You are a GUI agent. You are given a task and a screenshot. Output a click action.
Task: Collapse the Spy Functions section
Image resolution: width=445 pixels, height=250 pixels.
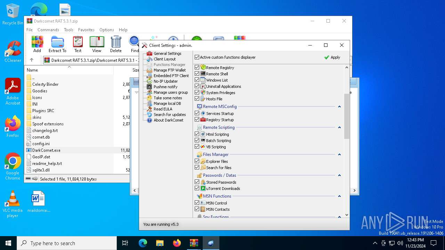339,217
